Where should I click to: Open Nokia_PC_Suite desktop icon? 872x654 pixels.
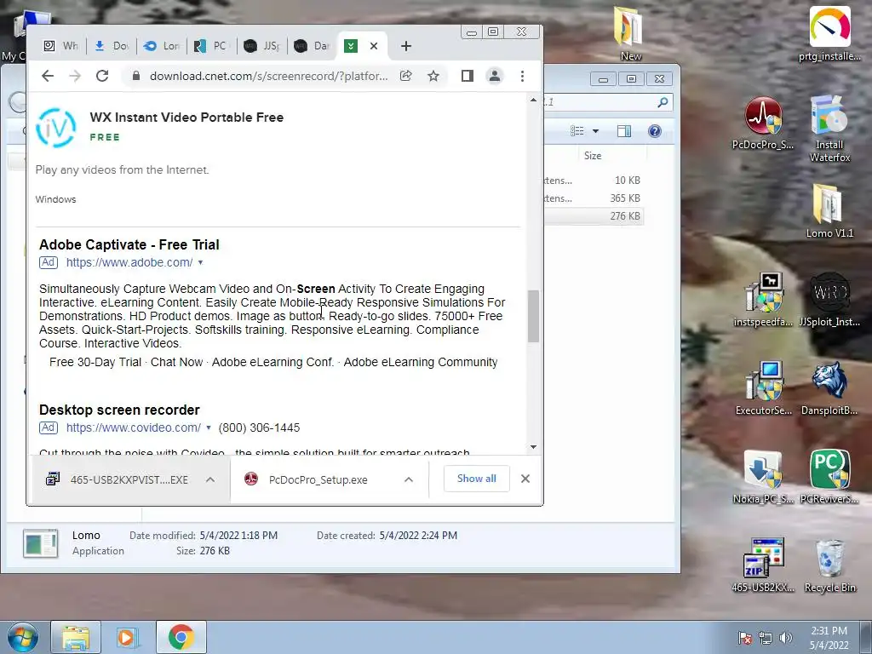coord(763,477)
